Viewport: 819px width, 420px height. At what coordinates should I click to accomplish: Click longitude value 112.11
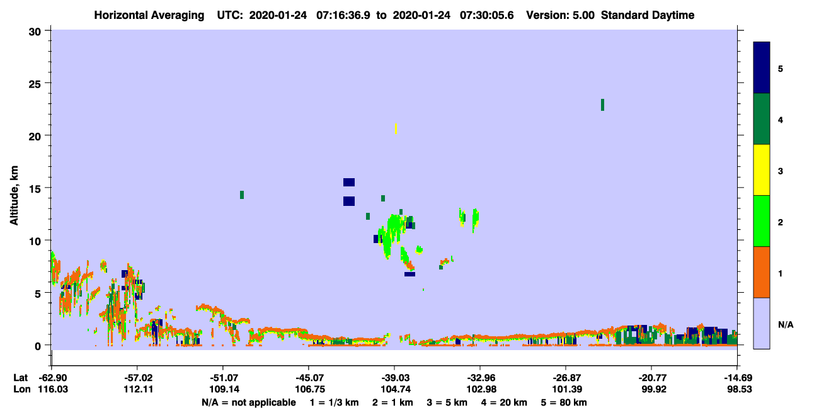click(x=137, y=389)
